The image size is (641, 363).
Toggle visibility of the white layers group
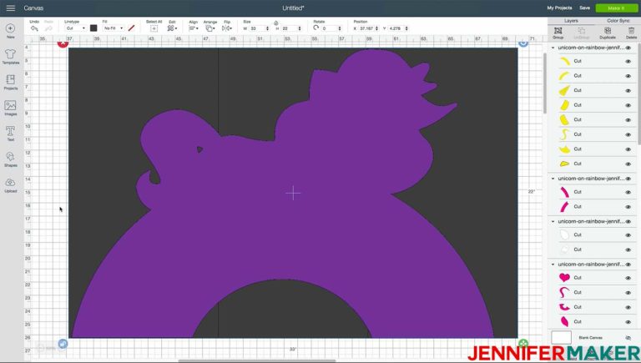pos(628,222)
